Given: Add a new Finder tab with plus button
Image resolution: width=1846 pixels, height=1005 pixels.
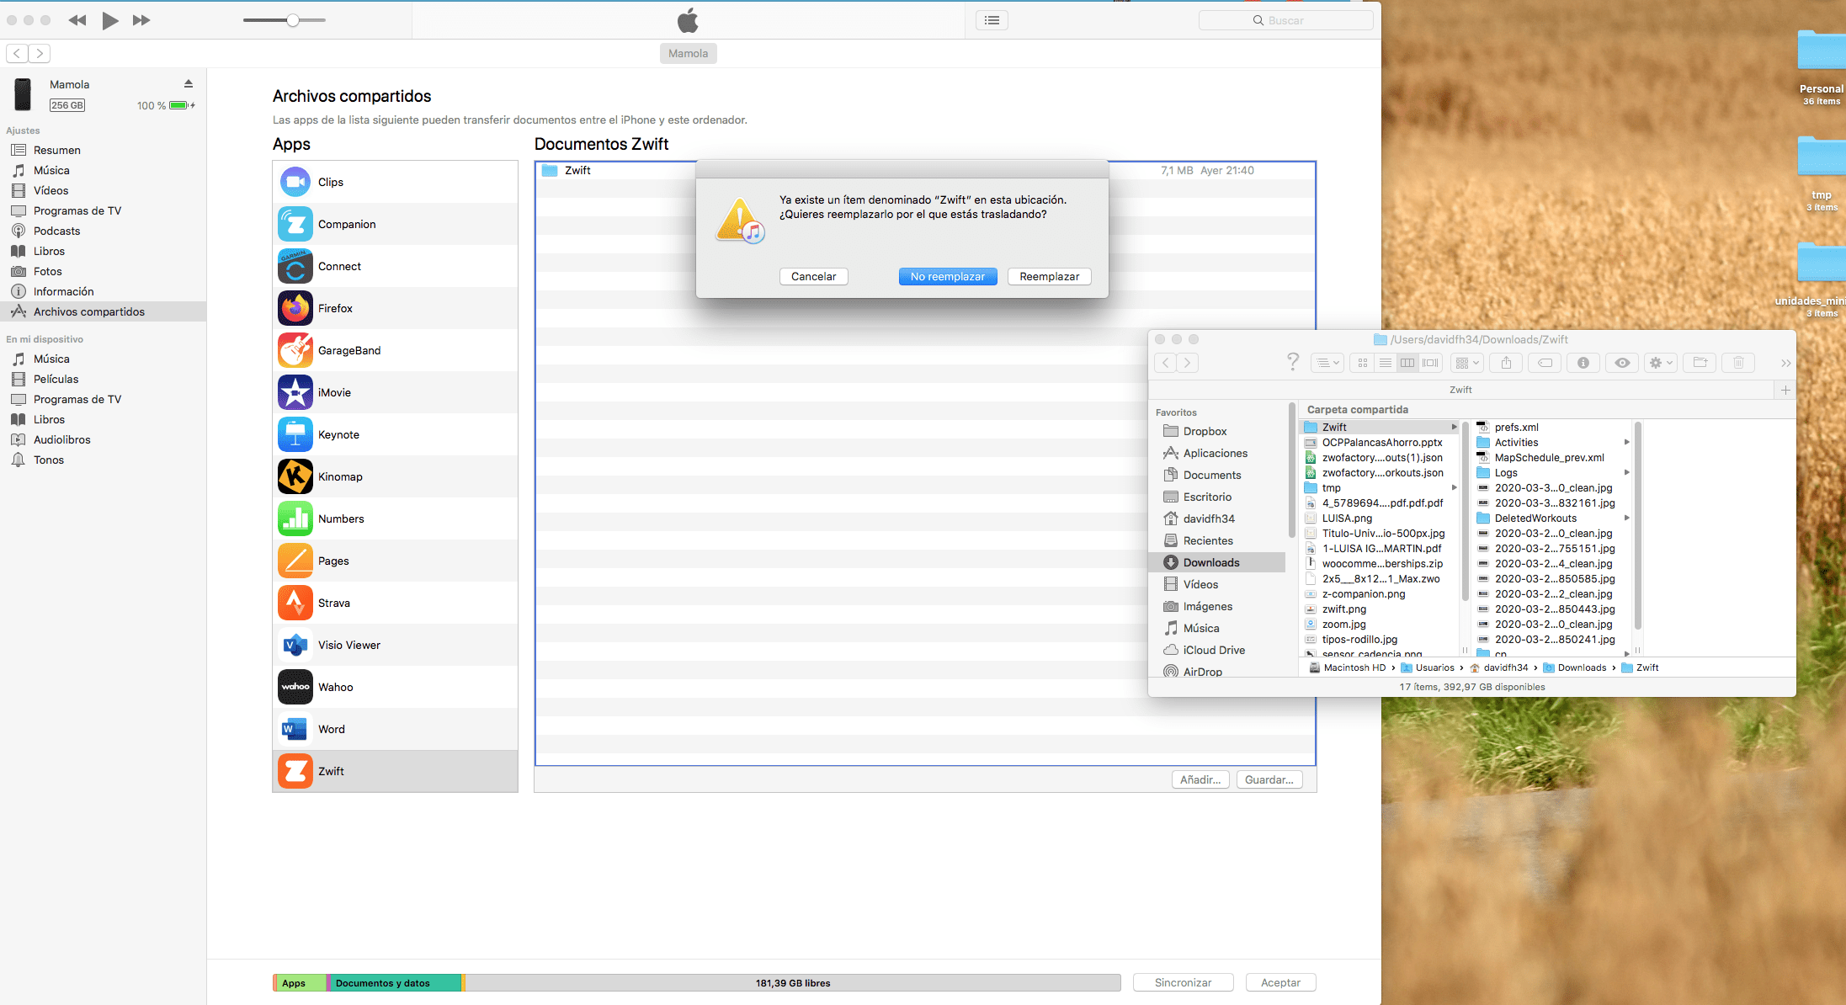Looking at the screenshot, I should point(1785,390).
